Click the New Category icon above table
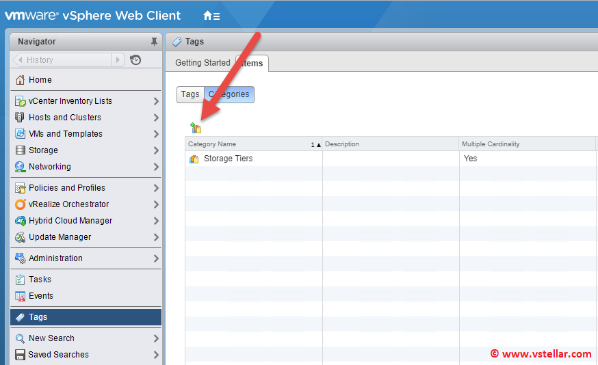Screen dimensions: 598x365 (x=196, y=128)
